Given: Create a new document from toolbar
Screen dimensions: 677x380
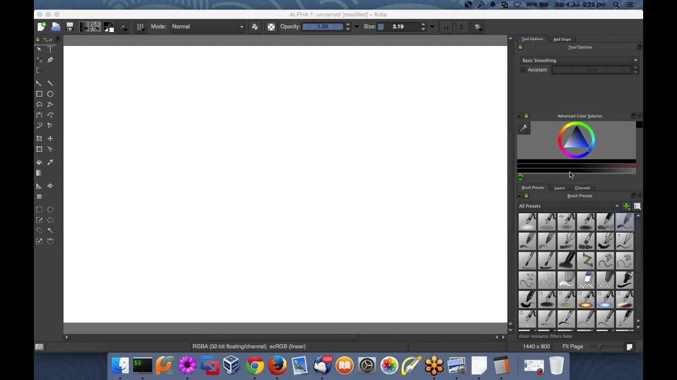Looking at the screenshot, I should 41,26.
